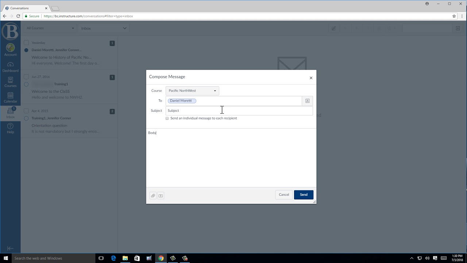Launch Microsoft Edge from the taskbar
Image resolution: width=467 pixels, height=263 pixels.
[113, 258]
